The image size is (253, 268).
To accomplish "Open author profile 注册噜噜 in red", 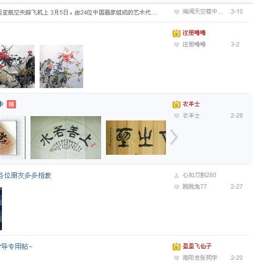I will [194, 33].
